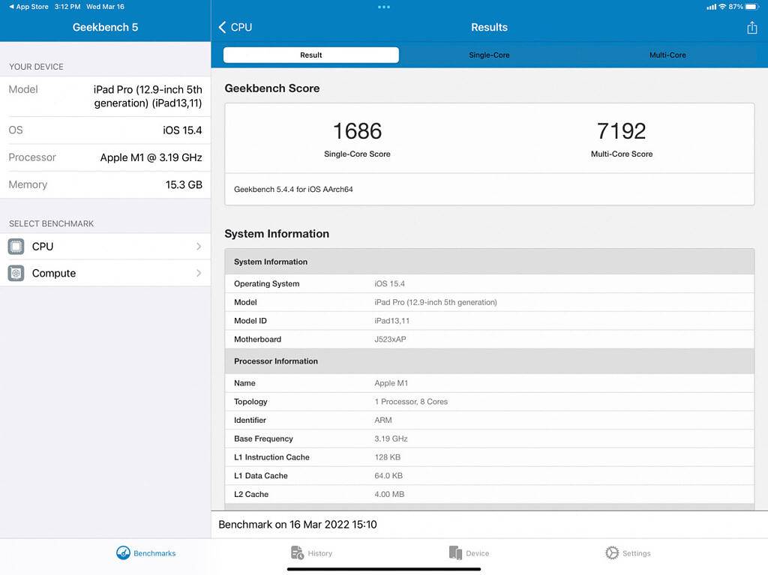
Task: Click the Geekbench Score heading
Action: point(271,88)
